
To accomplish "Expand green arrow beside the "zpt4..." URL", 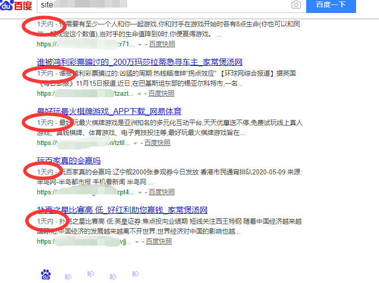I will [140, 193].
